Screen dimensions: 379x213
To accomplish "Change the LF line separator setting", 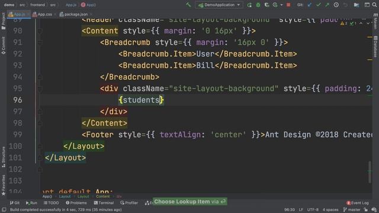I will (301, 209).
